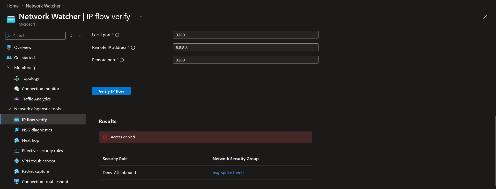Collapse the sidebar with double chevron

point(80,36)
